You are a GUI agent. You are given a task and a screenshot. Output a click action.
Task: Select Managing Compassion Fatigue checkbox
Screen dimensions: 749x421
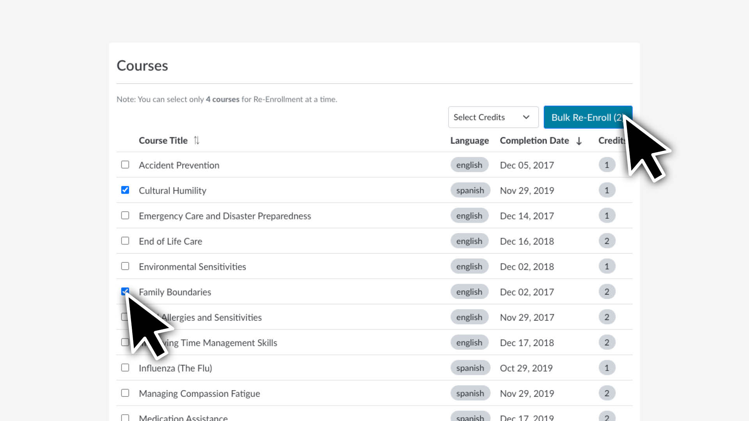[x=125, y=393]
